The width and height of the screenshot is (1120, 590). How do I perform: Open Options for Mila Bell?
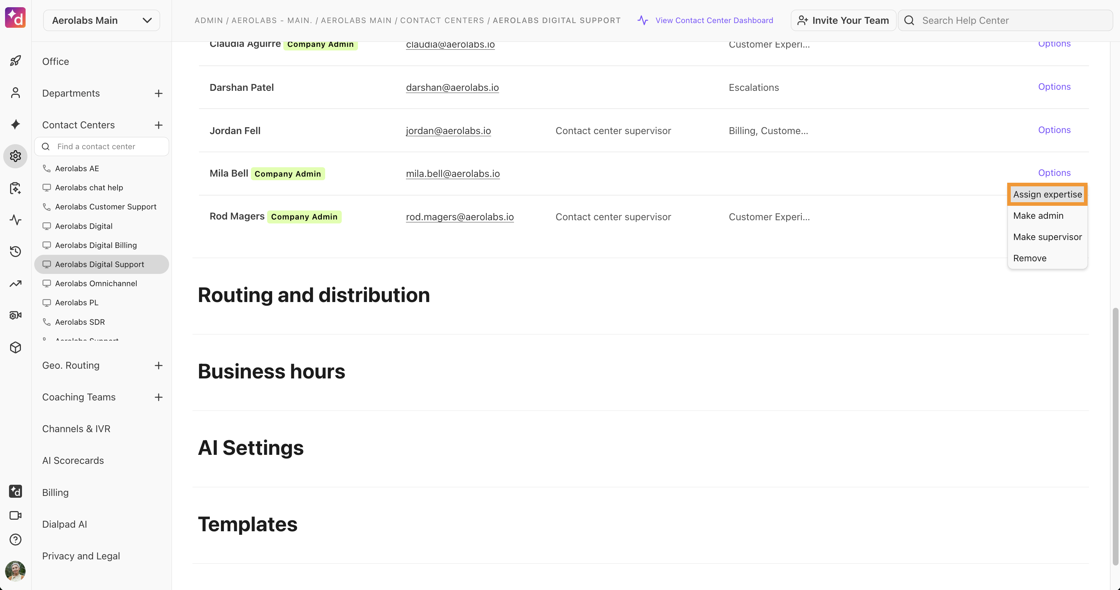1054,173
